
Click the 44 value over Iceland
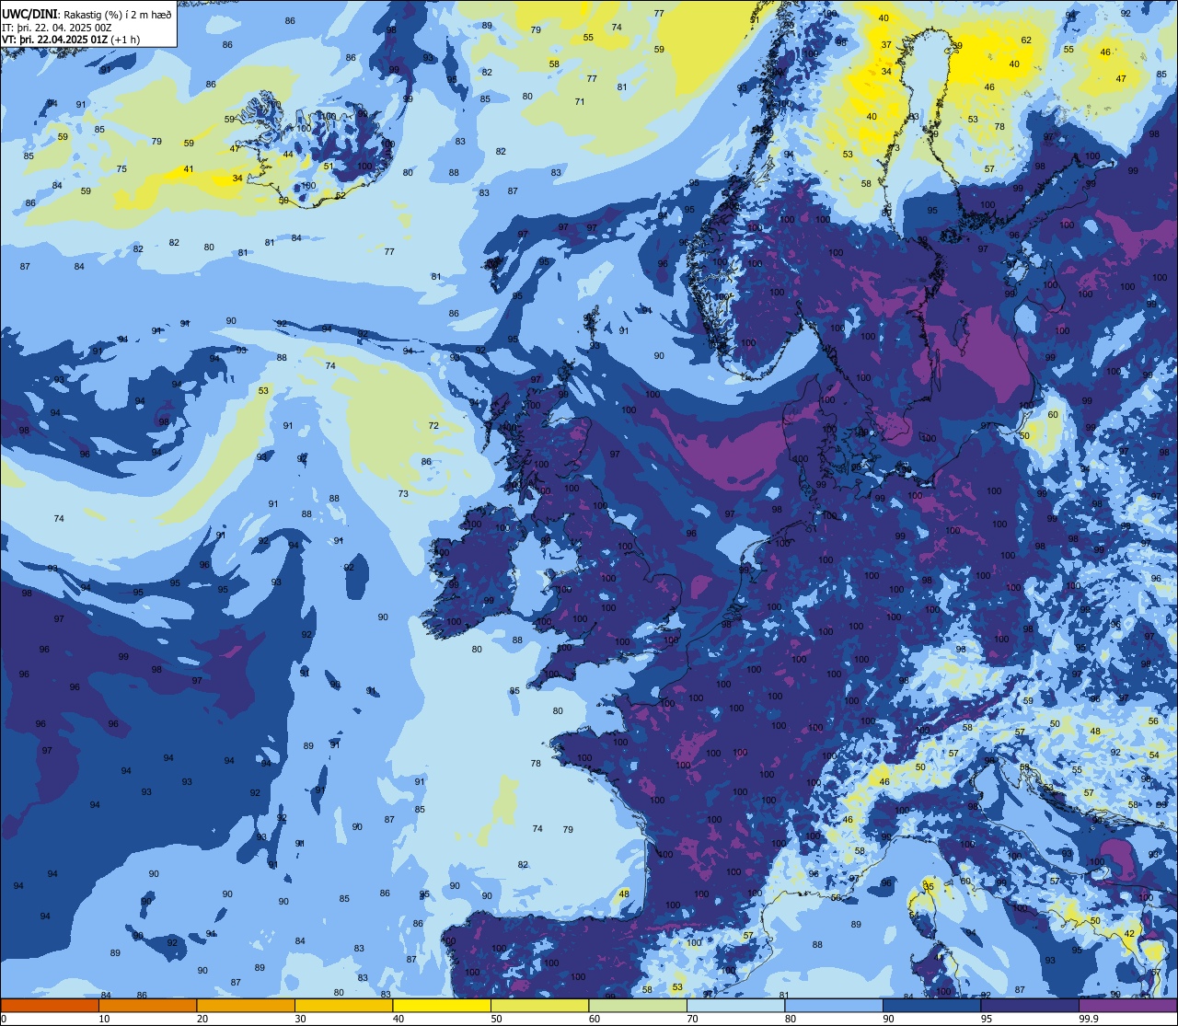tap(288, 155)
